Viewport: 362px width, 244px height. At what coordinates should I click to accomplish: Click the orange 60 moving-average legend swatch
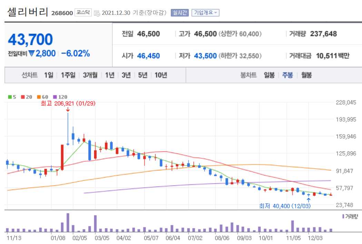click(x=39, y=97)
